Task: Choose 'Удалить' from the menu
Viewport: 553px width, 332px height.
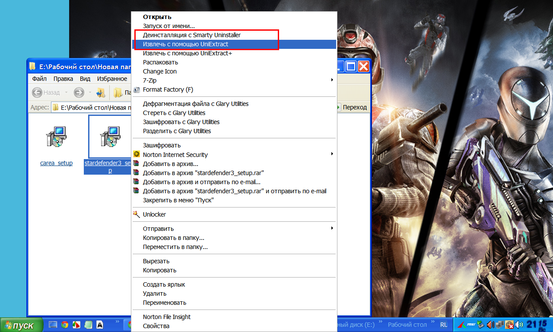Action: [x=234, y=294]
